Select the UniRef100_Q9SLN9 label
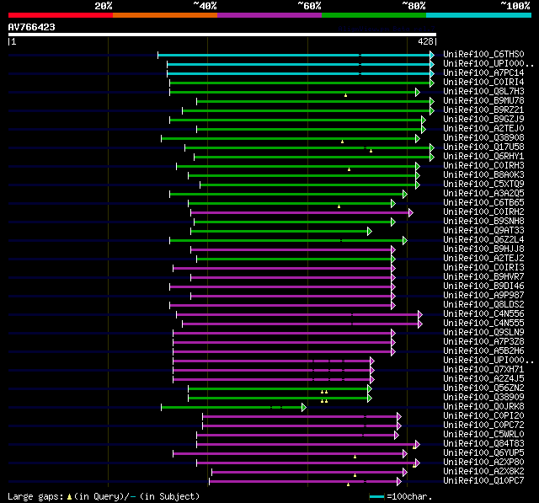The height and width of the screenshot is (503, 539). 483,333
